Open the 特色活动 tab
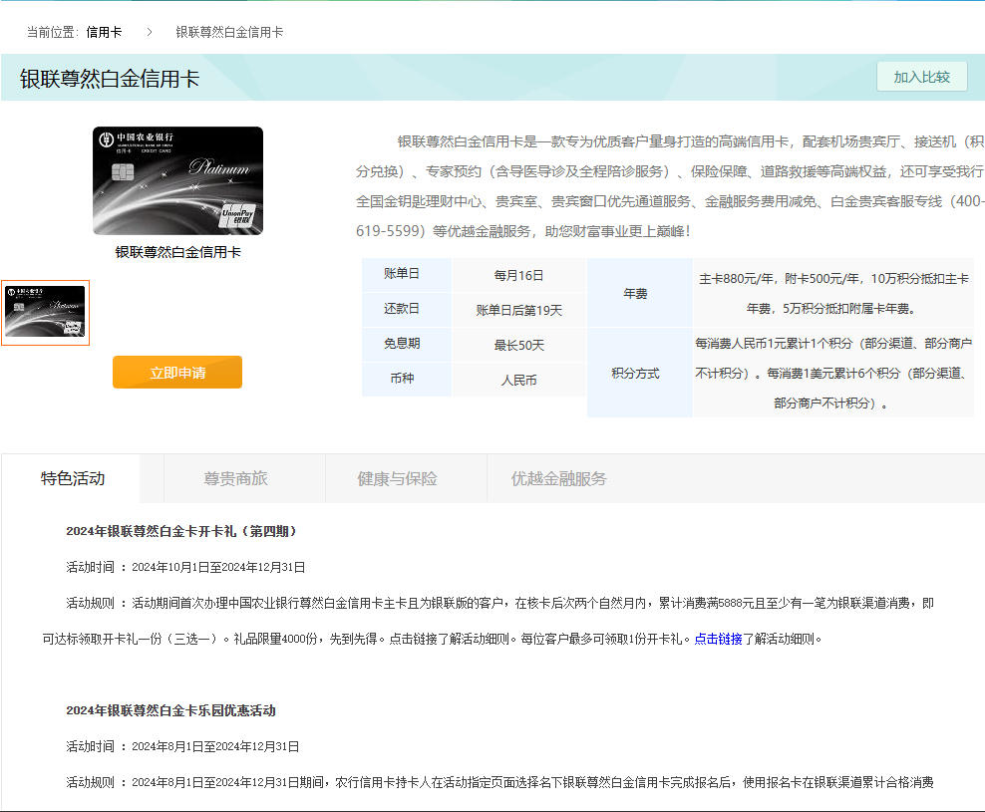The width and height of the screenshot is (985, 812). pyautogui.click(x=72, y=478)
